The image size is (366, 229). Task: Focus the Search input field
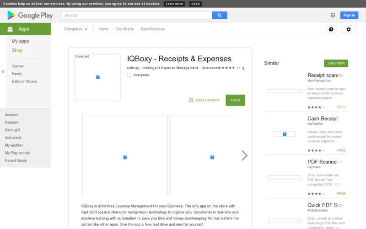(x=137, y=15)
